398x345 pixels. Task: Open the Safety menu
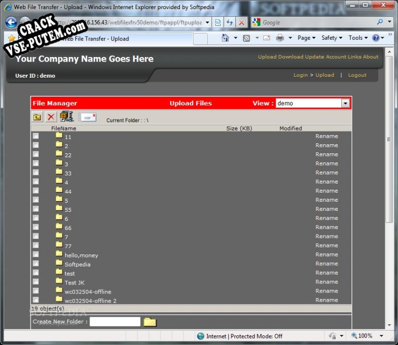[332, 38]
